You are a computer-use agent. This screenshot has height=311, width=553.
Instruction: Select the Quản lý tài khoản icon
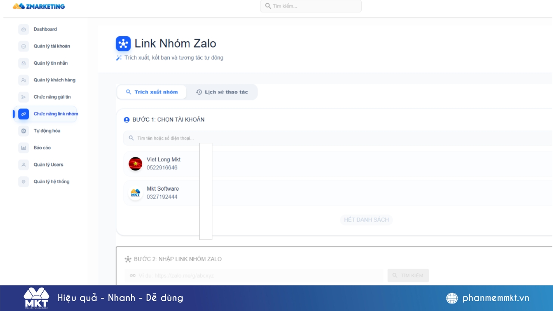[x=23, y=46]
